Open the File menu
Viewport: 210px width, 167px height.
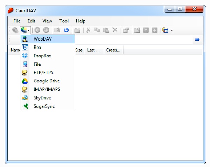[17, 21]
